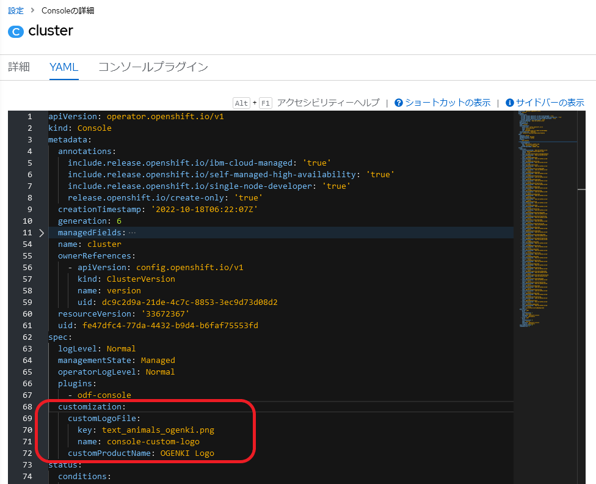Click the ショートカットの表示 link

pyautogui.click(x=448, y=103)
